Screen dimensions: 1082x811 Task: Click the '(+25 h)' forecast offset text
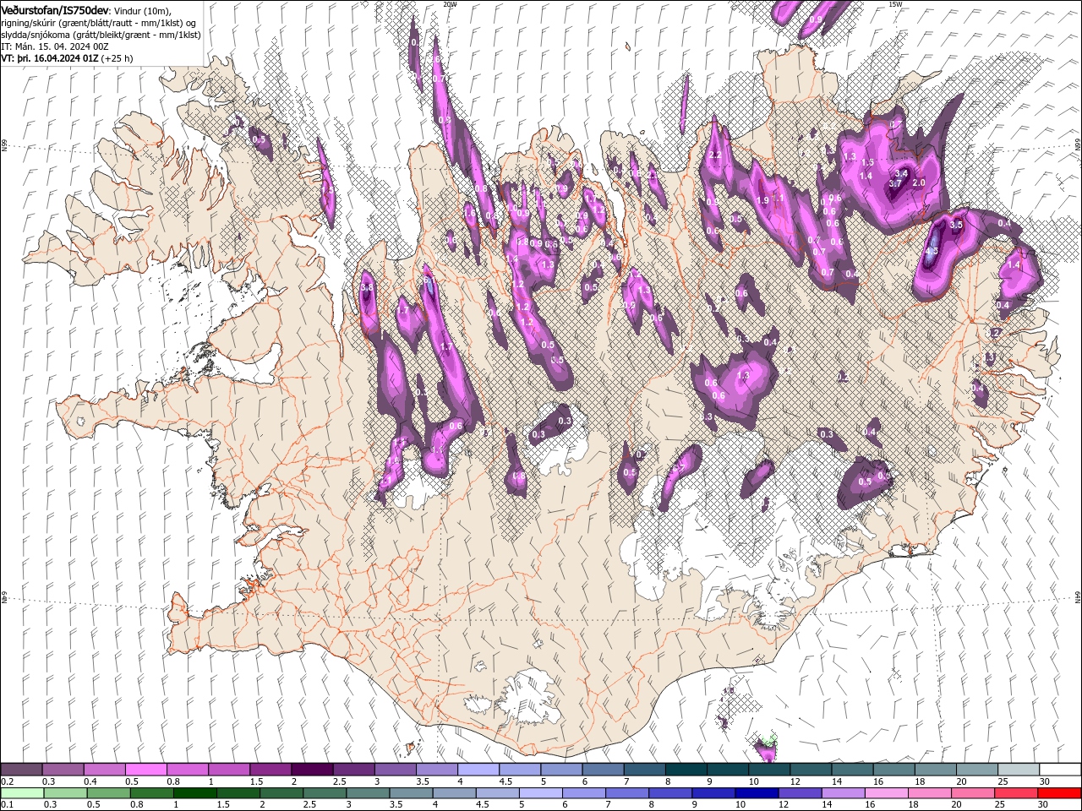point(118,58)
